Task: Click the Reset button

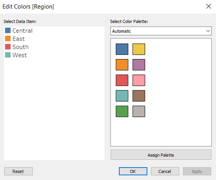Action: [x=19, y=171]
